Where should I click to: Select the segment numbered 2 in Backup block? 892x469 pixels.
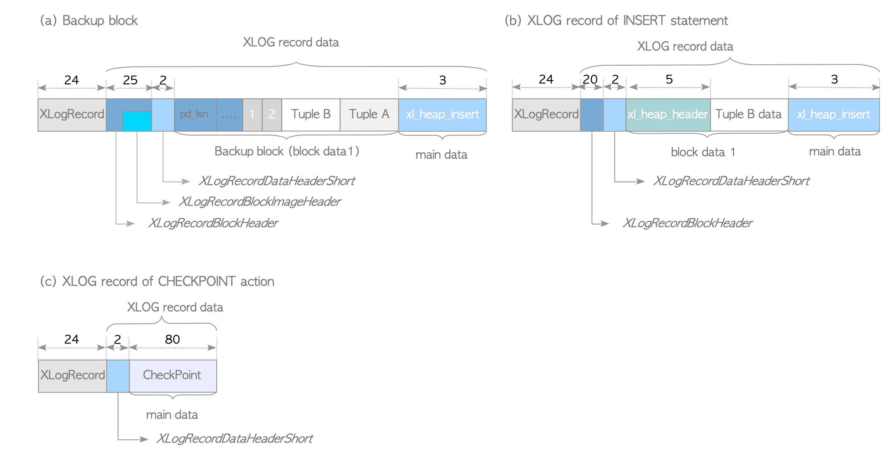tap(272, 115)
